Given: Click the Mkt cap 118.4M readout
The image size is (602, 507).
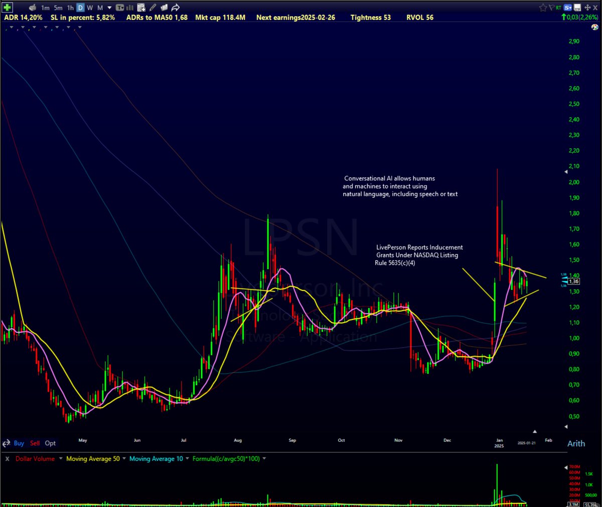Looking at the screenshot, I should coord(220,18).
